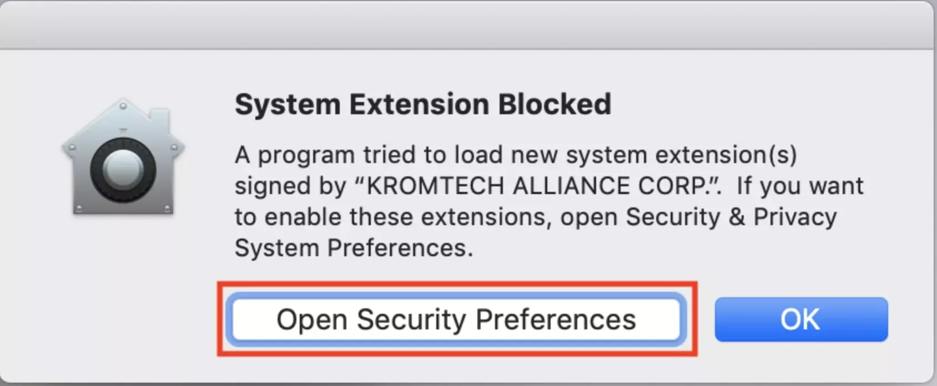Click the safe dial inside the house icon

(x=123, y=169)
